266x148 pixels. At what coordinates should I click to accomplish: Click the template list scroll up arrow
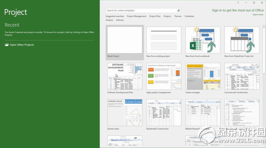click(264, 26)
